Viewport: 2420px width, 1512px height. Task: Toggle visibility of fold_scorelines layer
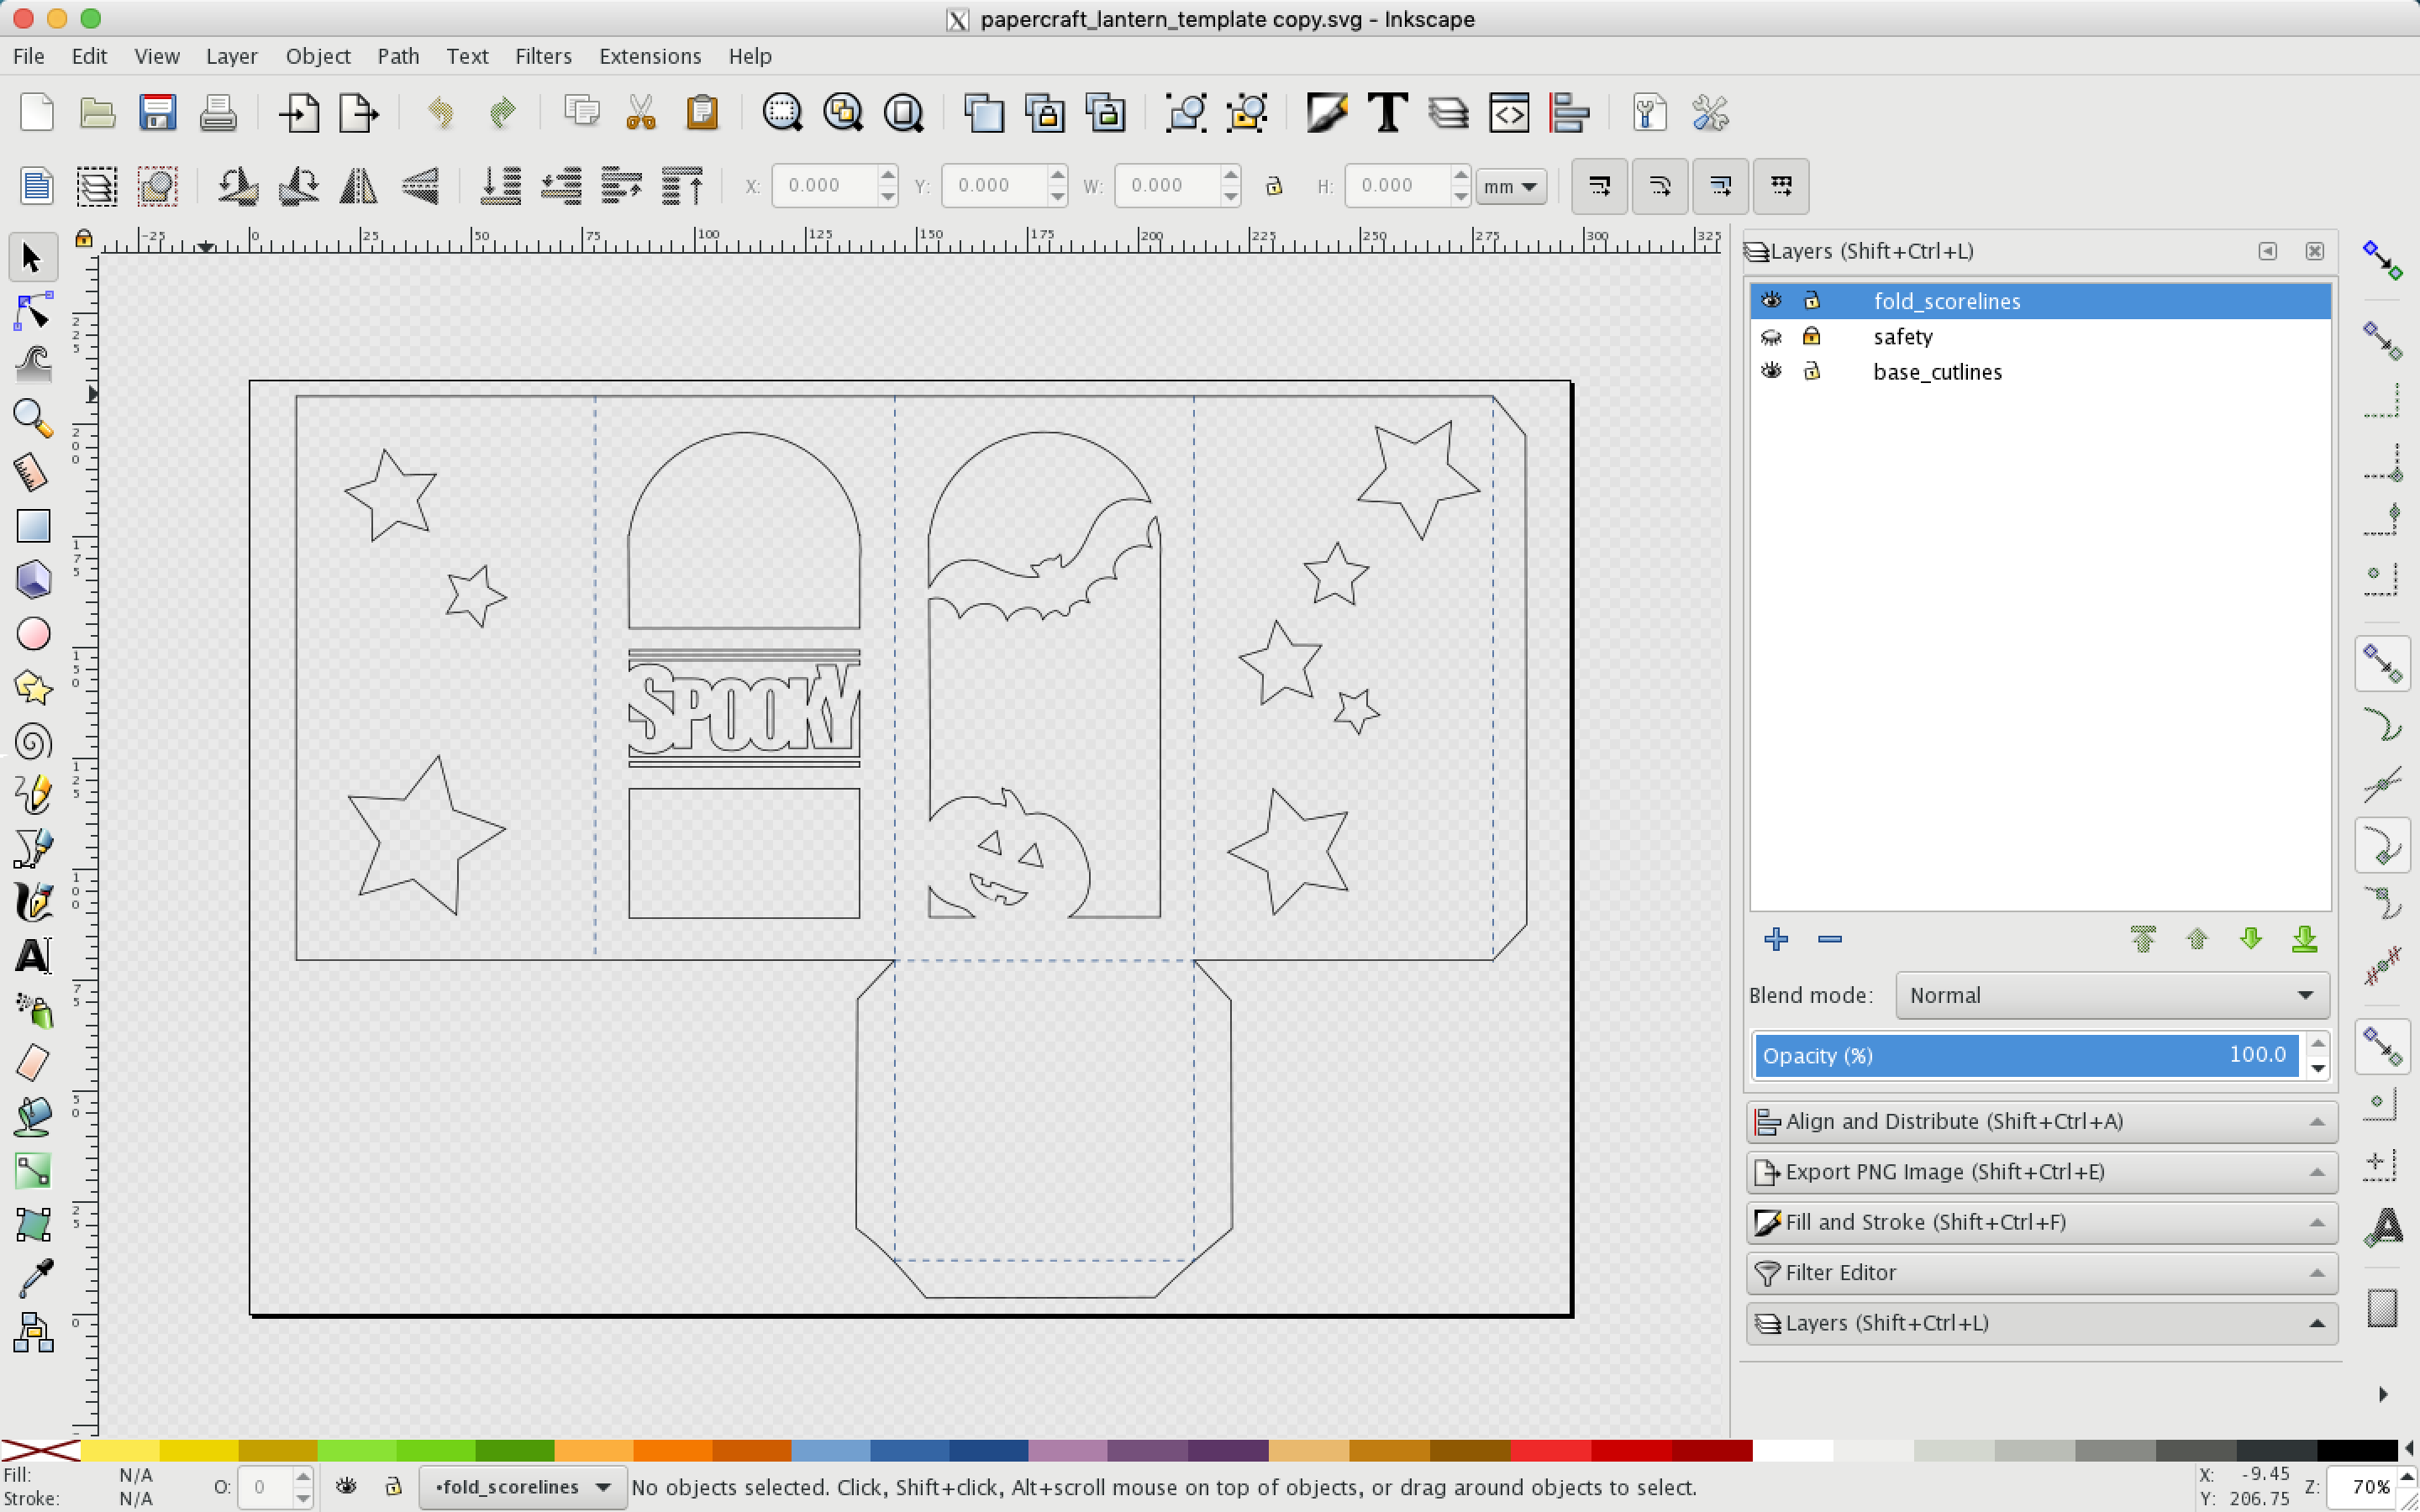coord(1770,302)
